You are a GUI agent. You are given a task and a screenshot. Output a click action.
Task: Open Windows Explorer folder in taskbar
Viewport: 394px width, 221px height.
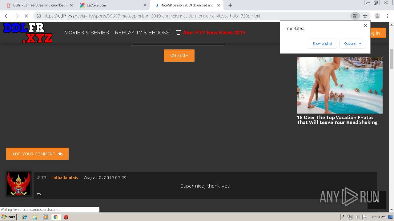coord(35,217)
